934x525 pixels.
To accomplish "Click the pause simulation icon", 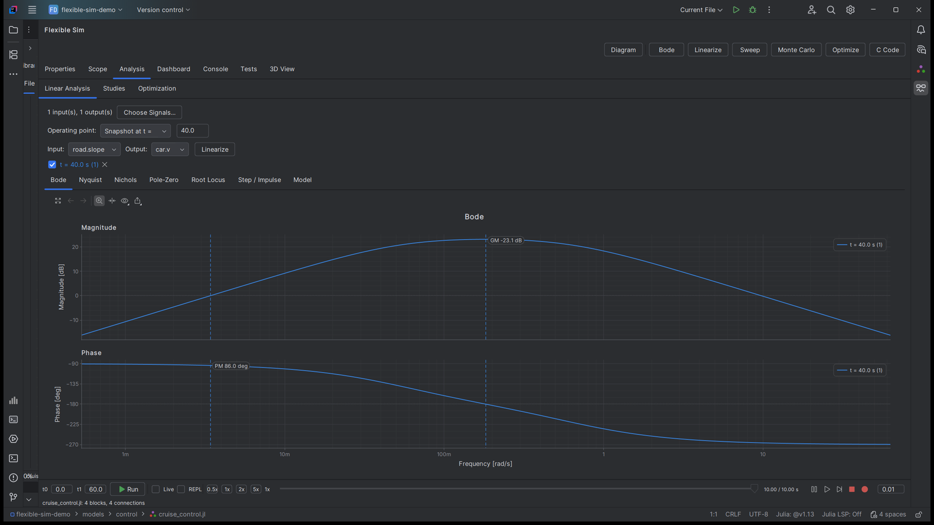I will (x=814, y=489).
